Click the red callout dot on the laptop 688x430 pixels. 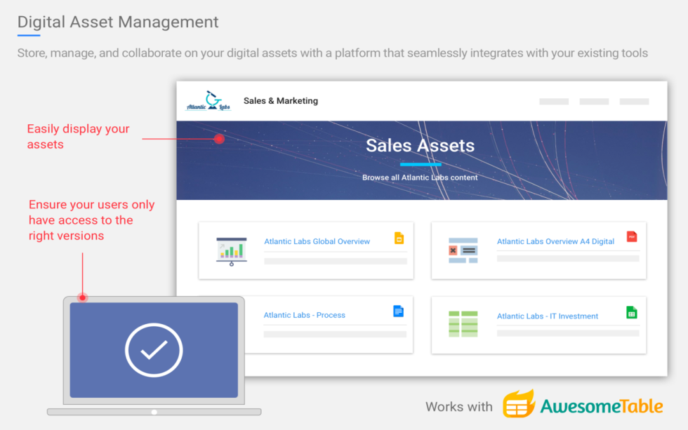click(83, 297)
